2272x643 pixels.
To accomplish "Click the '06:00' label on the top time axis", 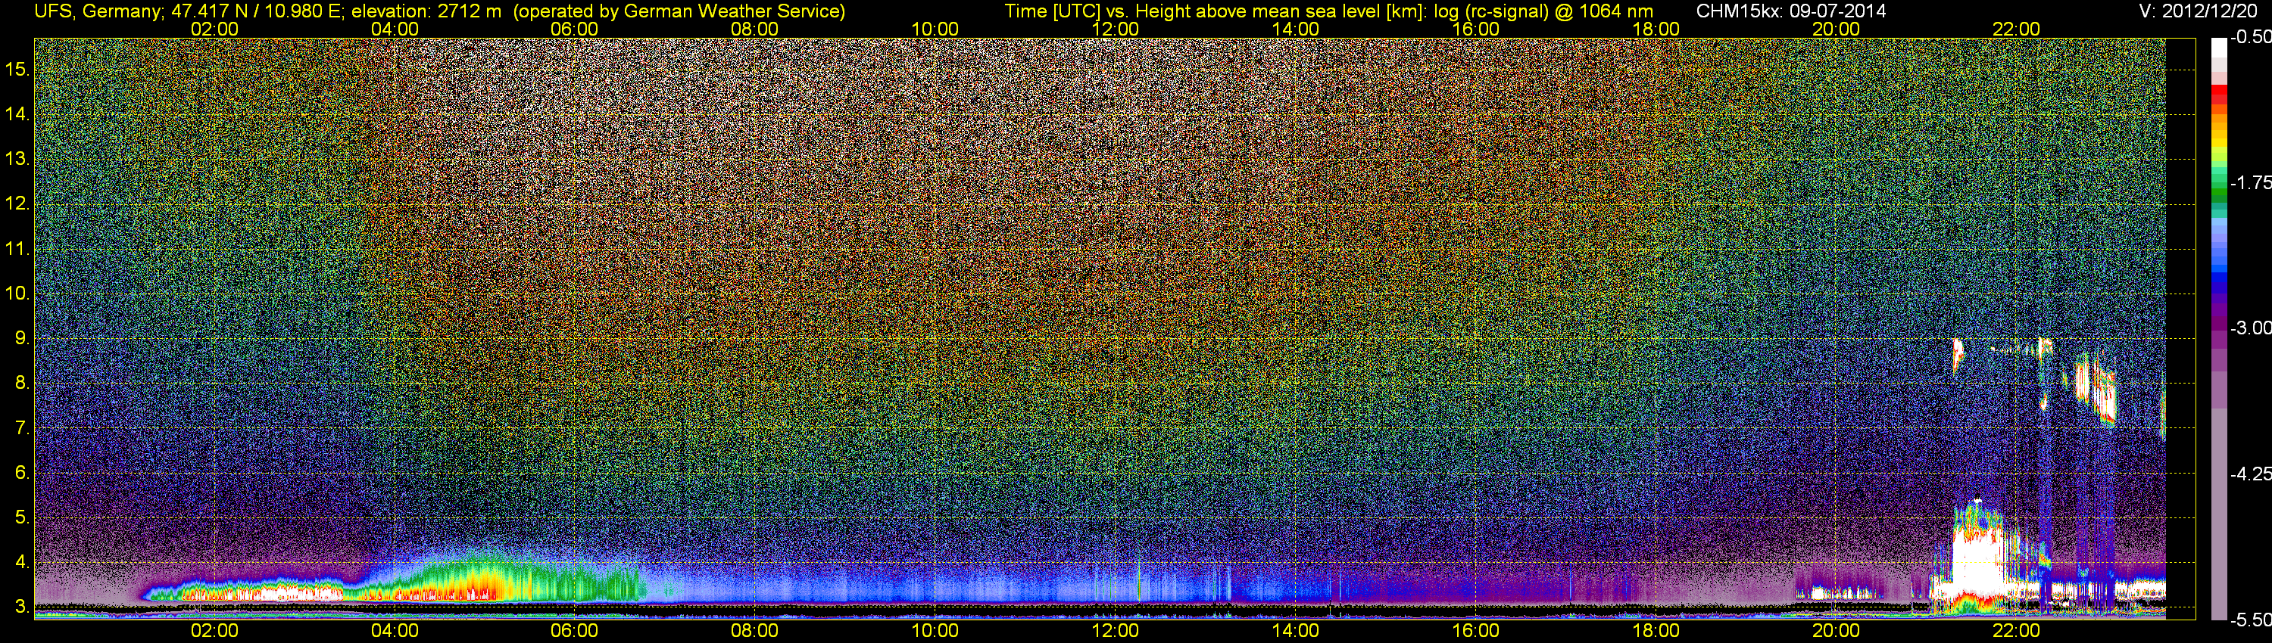I will (x=574, y=29).
